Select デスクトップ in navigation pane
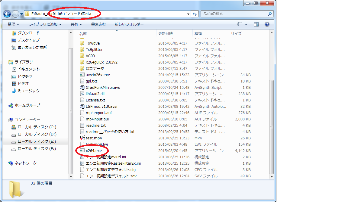This screenshot has height=202, width=348. click(x=29, y=40)
